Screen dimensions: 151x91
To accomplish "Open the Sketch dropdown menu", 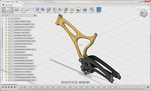I will coord(24,12).
